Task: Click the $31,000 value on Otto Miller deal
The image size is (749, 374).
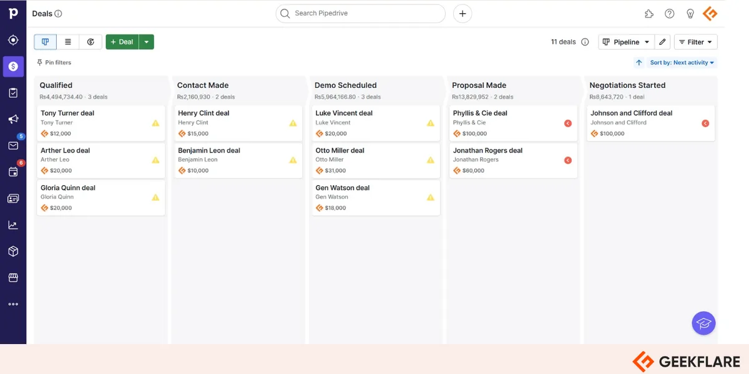Action: pos(335,171)
